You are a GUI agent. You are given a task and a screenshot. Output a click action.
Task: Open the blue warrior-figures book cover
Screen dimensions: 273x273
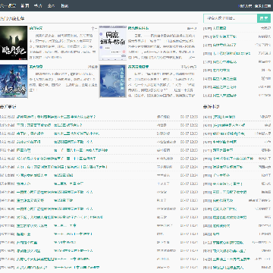click(14, 81)
